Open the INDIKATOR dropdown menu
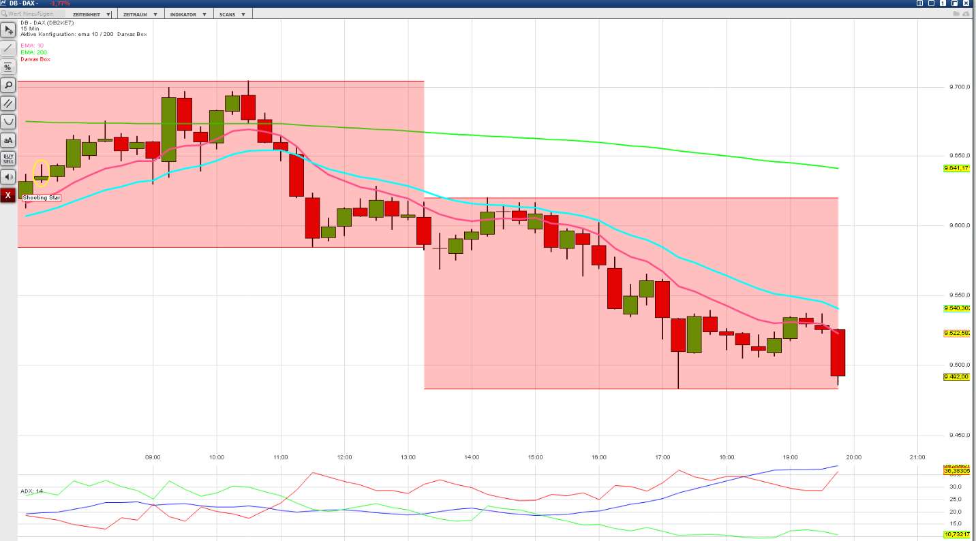976x541 pixels. [187, 14]
